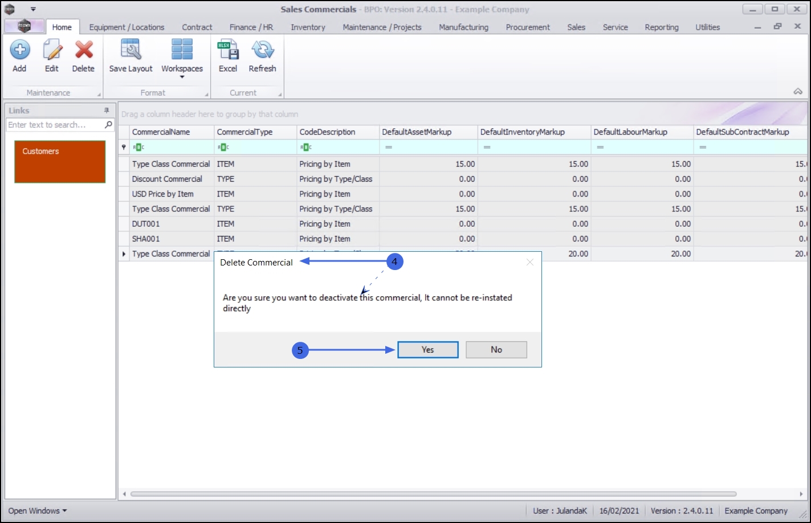The image size is (811, 523).
Task: Select the Delete icon in the ribbon
Action: (83, 56)
